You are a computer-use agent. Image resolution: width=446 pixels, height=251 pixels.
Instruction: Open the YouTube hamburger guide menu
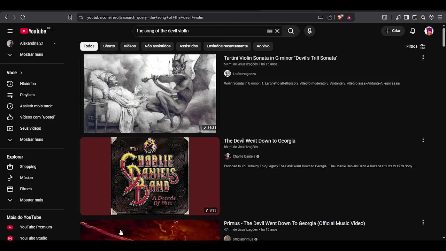pos(10,31)
